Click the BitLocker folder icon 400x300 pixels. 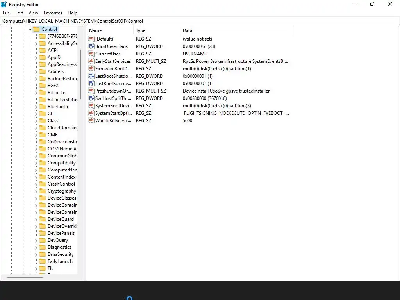[43, 92]
